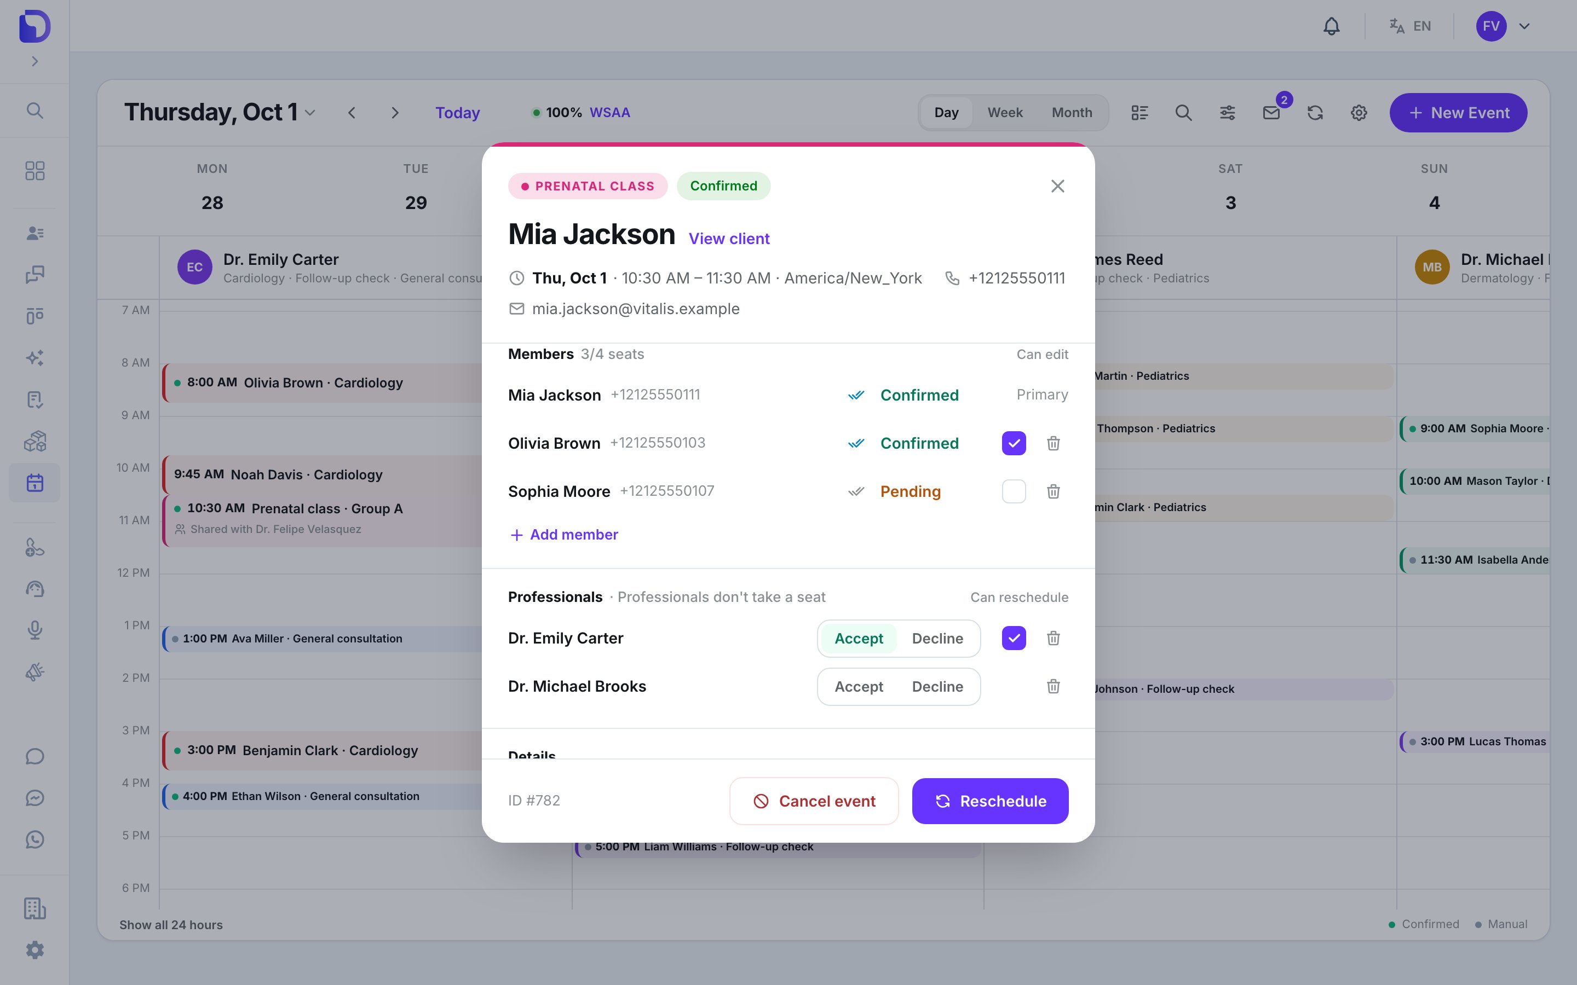Click the Reschedule button
Viewport: 1577px width, 985px height.
coord(990,801)
